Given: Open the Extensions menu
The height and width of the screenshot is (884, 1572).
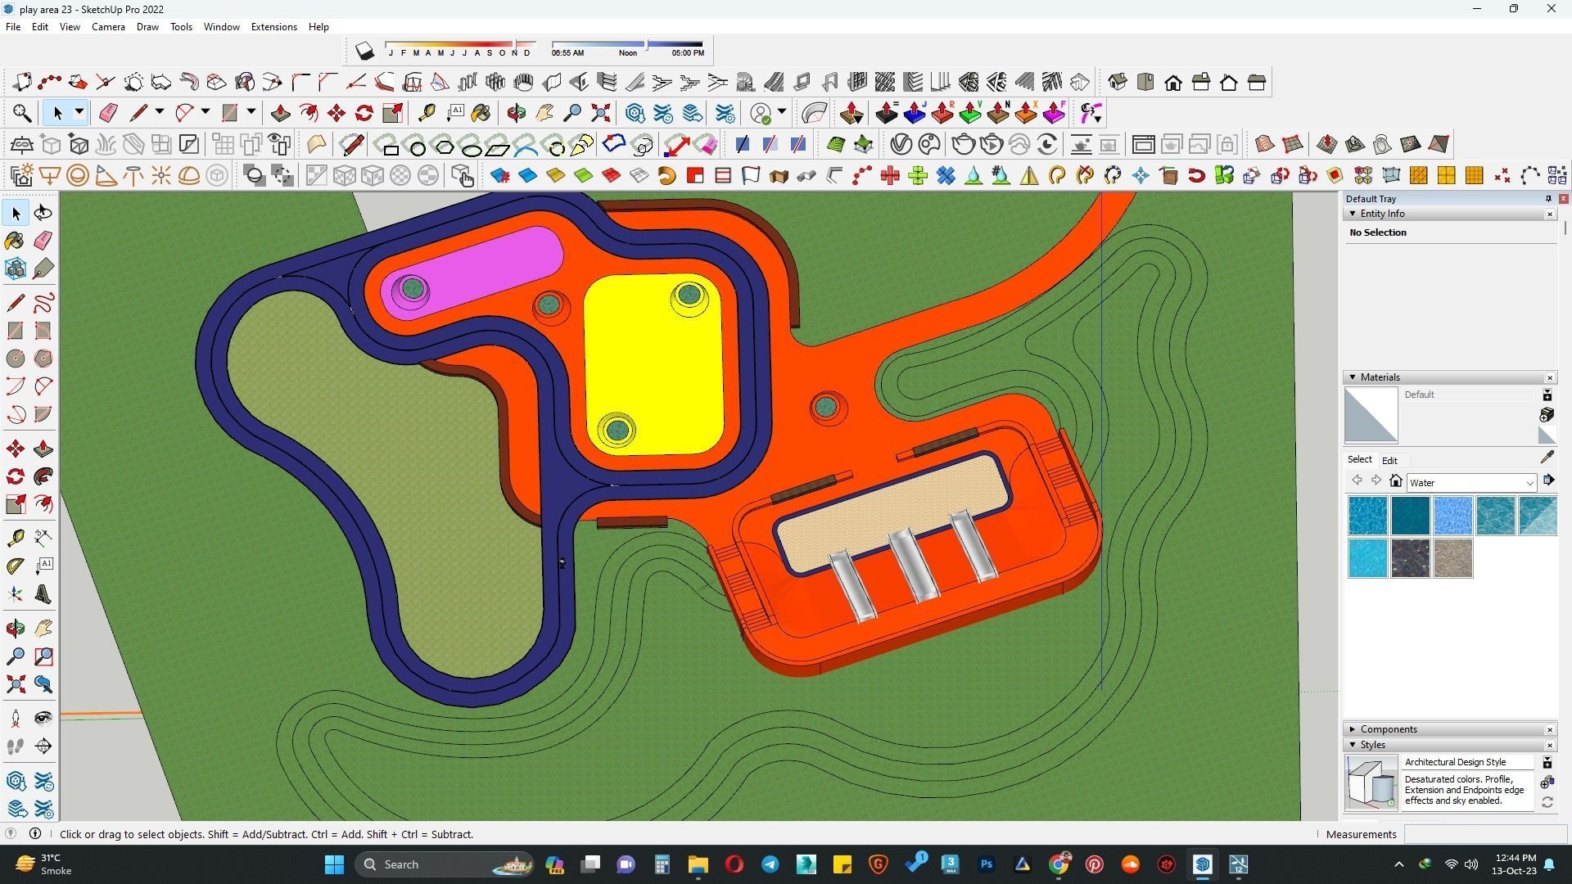Looking at the screenshot, I should click(273, 27).
